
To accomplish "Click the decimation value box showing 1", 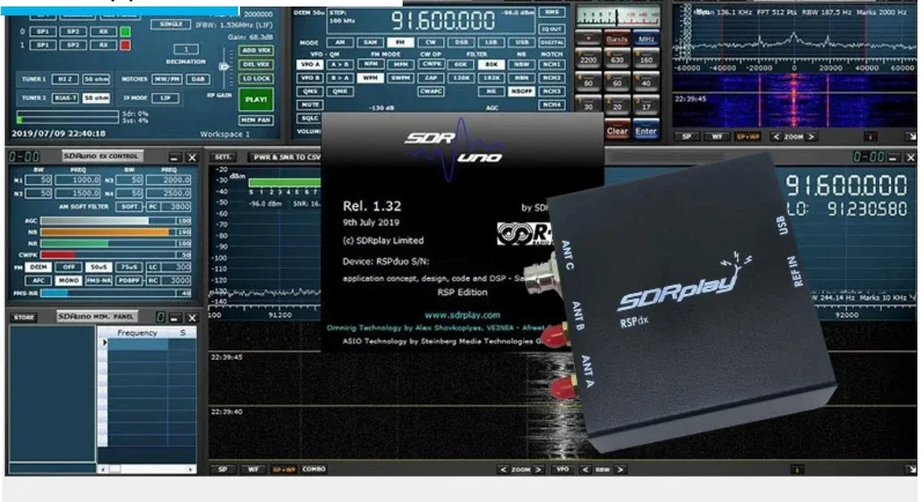I will pos(186,50).
